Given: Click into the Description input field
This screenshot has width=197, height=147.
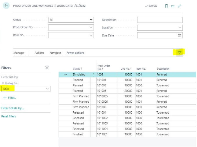Looking at the screenshot, I should coord(160,20).
